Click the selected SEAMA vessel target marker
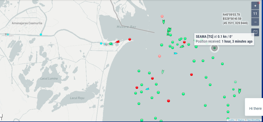Image resolution: width=263 pixels, height=122 pixels. 214,48
